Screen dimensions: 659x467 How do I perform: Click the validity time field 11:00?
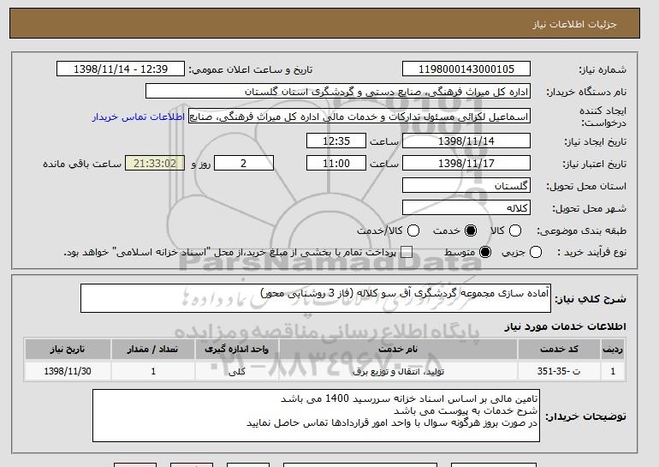coord(336,164)
